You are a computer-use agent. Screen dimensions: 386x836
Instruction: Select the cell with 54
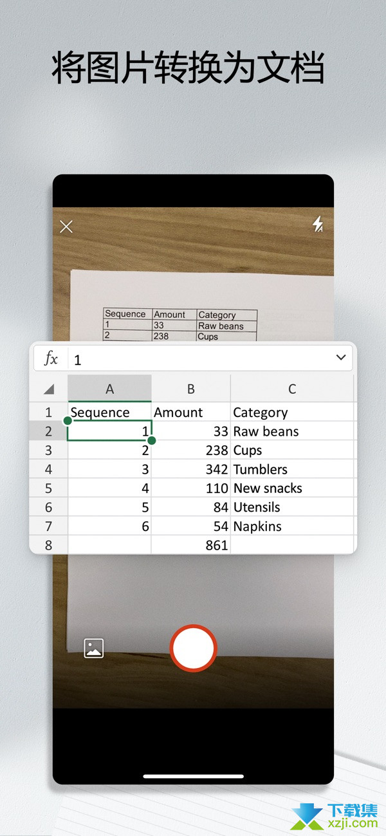191,526
